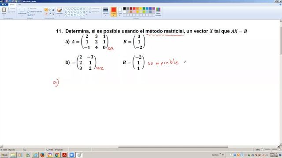282x158 pixels.
Task: Click the vertical scrollbar down arrow
Action: (x=281, y=144)
